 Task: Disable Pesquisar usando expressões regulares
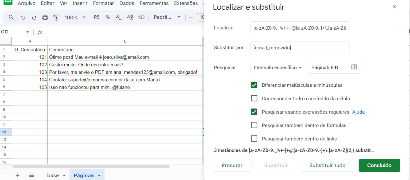click(x=254, y=112)
